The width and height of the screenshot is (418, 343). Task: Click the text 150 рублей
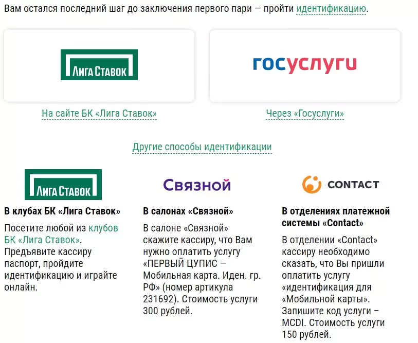(x=306, y=334)
